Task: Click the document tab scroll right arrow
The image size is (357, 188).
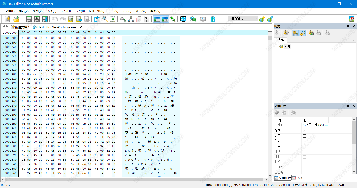Action: coord(7,27)
